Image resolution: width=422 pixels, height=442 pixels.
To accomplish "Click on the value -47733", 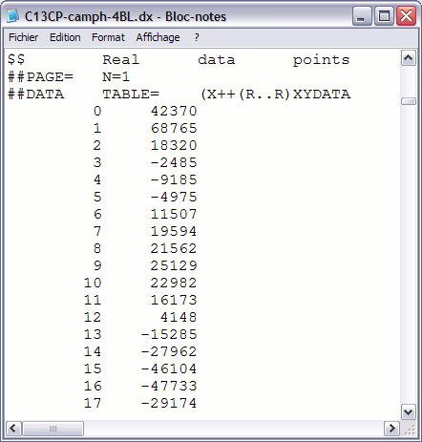I will tap(169, 386).
